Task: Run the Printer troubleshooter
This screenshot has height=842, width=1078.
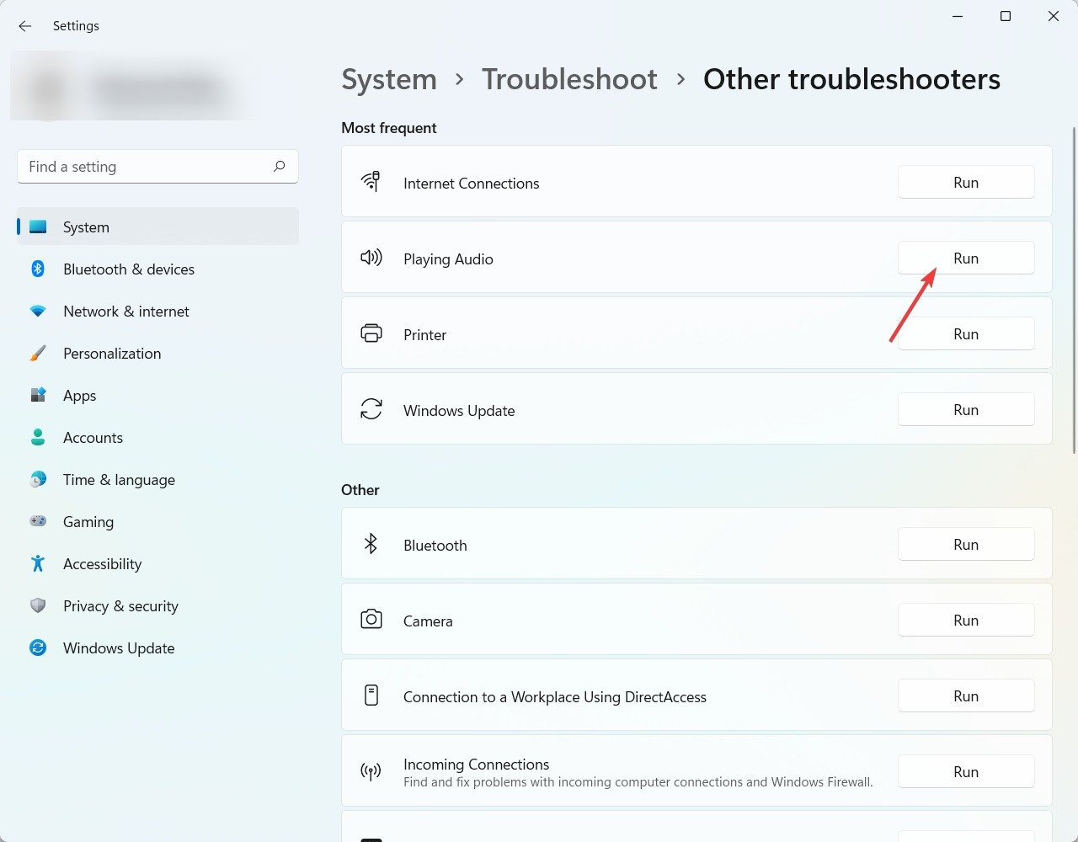Action: tap(966, 333)
